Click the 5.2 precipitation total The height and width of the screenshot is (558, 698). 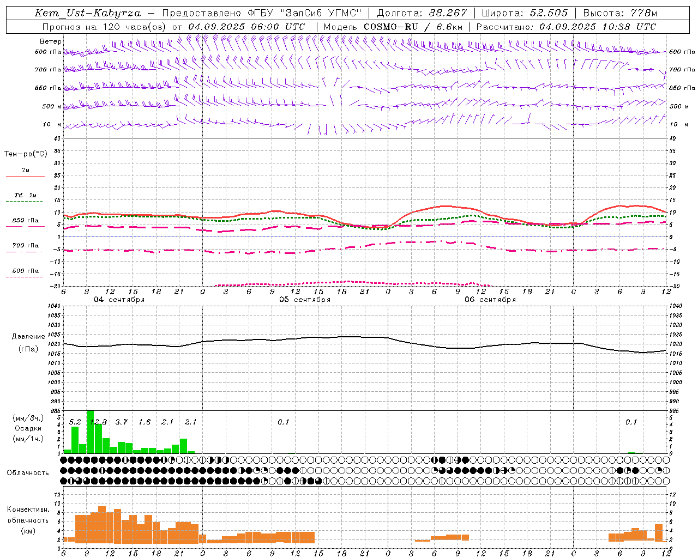click(x=75, y=422)
